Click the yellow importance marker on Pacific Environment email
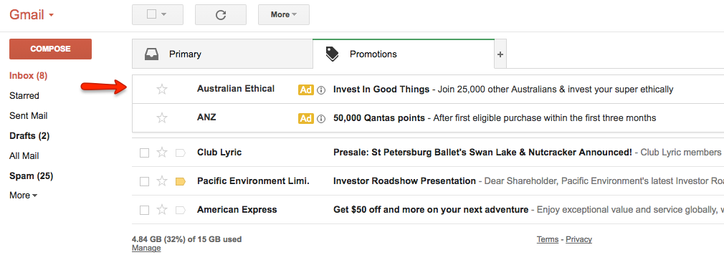Image resolution: width=724 pixels, height=265 pixels. 181,181
